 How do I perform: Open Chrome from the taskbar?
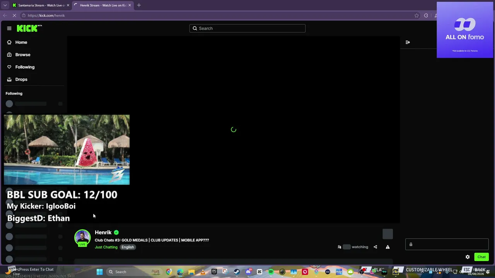[x=169, y=272]
